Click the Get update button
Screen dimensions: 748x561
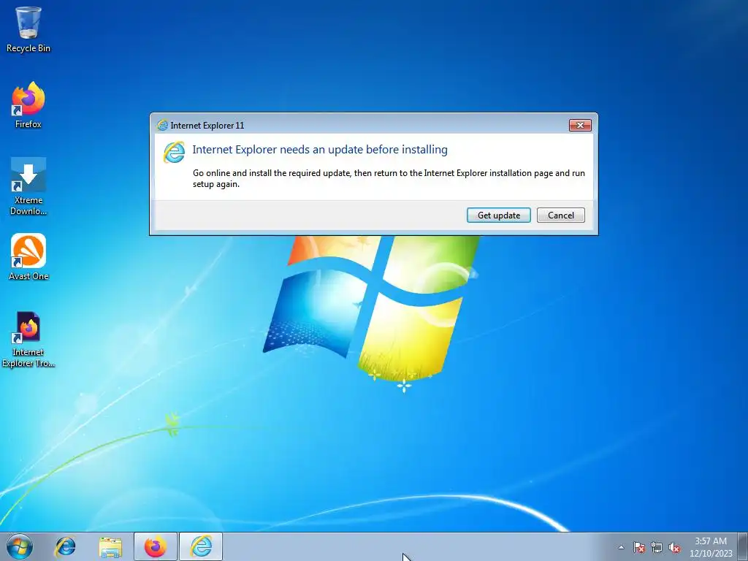point(498,215)
